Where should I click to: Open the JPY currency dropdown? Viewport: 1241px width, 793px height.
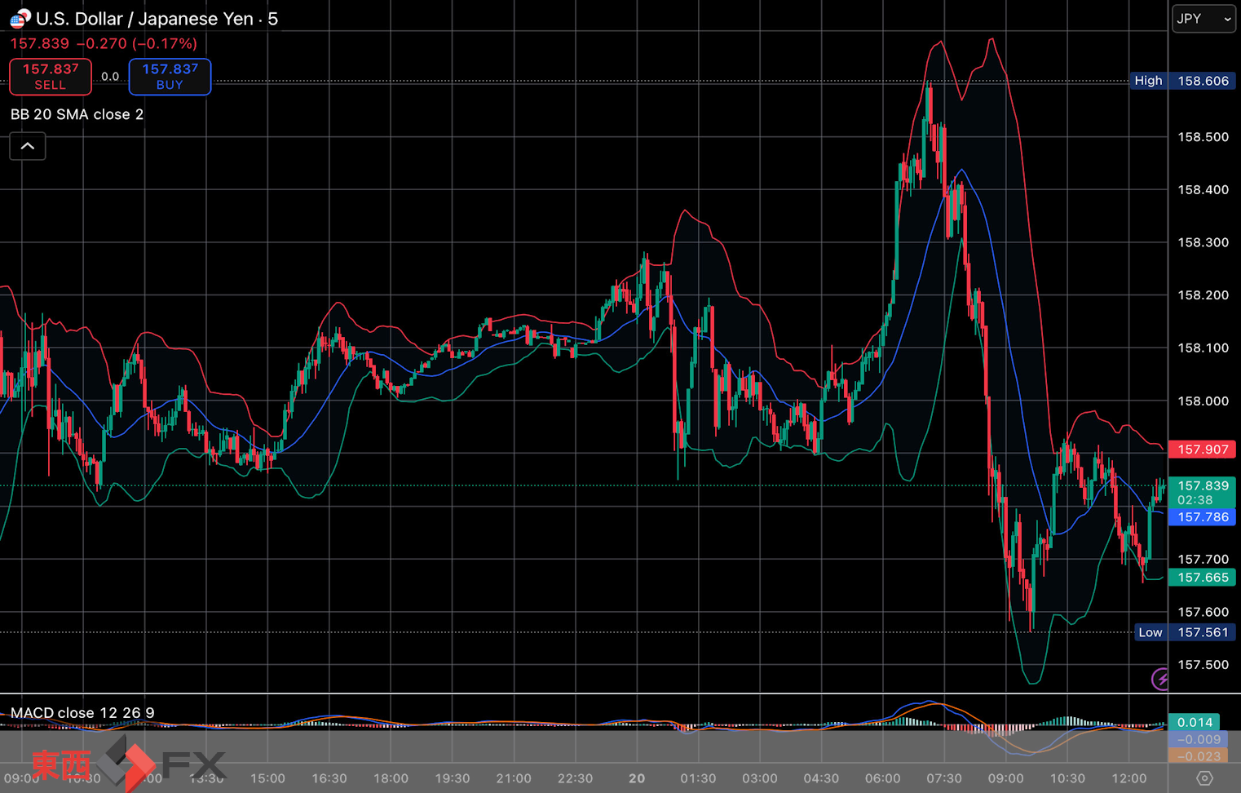tap(1203, 18)
